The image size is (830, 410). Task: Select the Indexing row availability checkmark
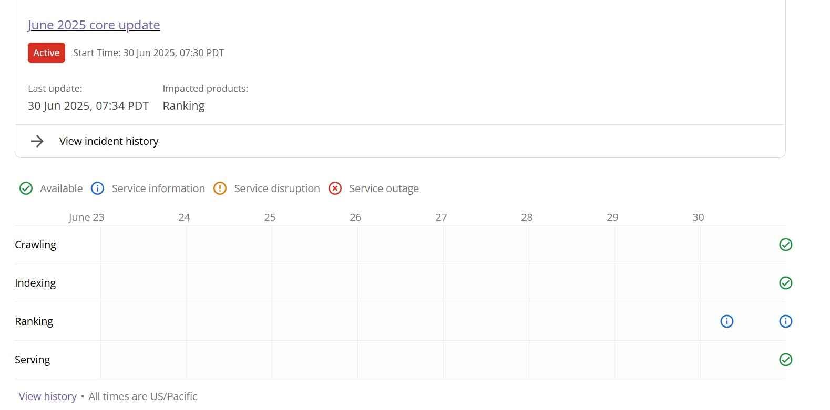point(785,282)
